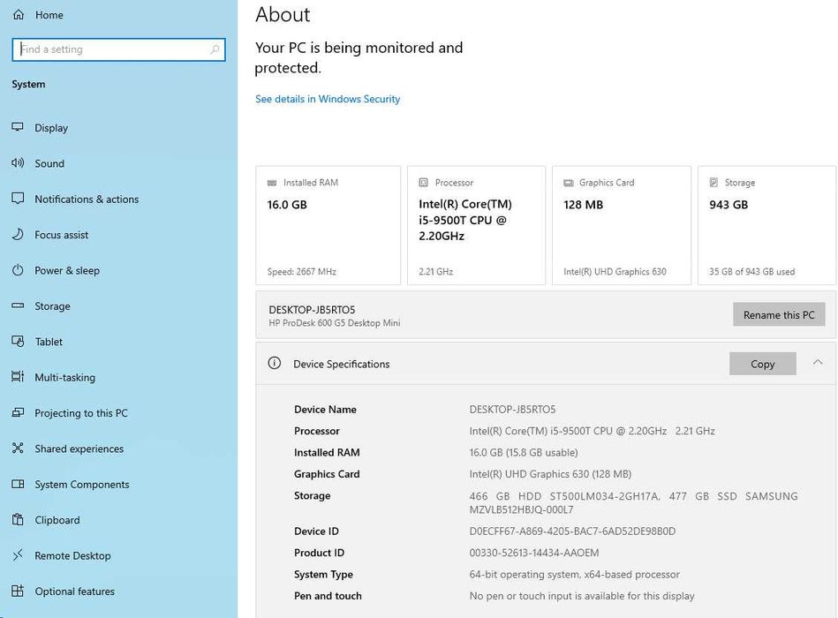This screenshot has height=618, width=838.
Task: Collapse the Device Specifications section
Action: pyautogui.click(x=818, y=363)
